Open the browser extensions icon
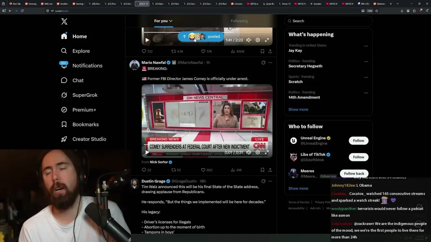This screenshot has height=242, width=431. pos(414,11)
